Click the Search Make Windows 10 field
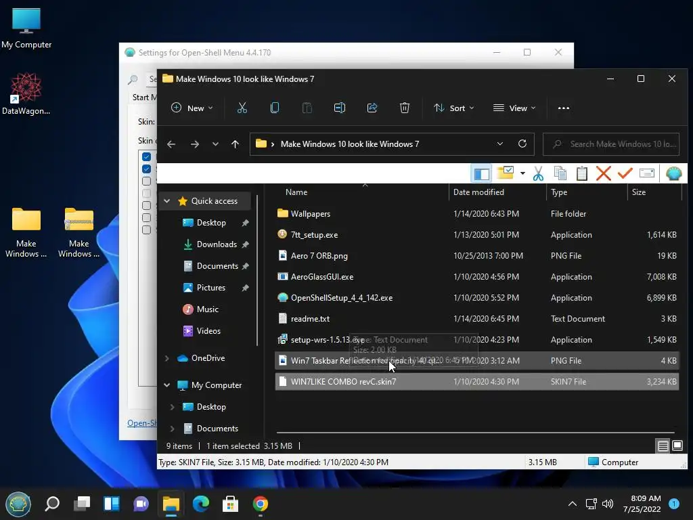The width and height of the screenshot is (693, 520). pos(611,144)
